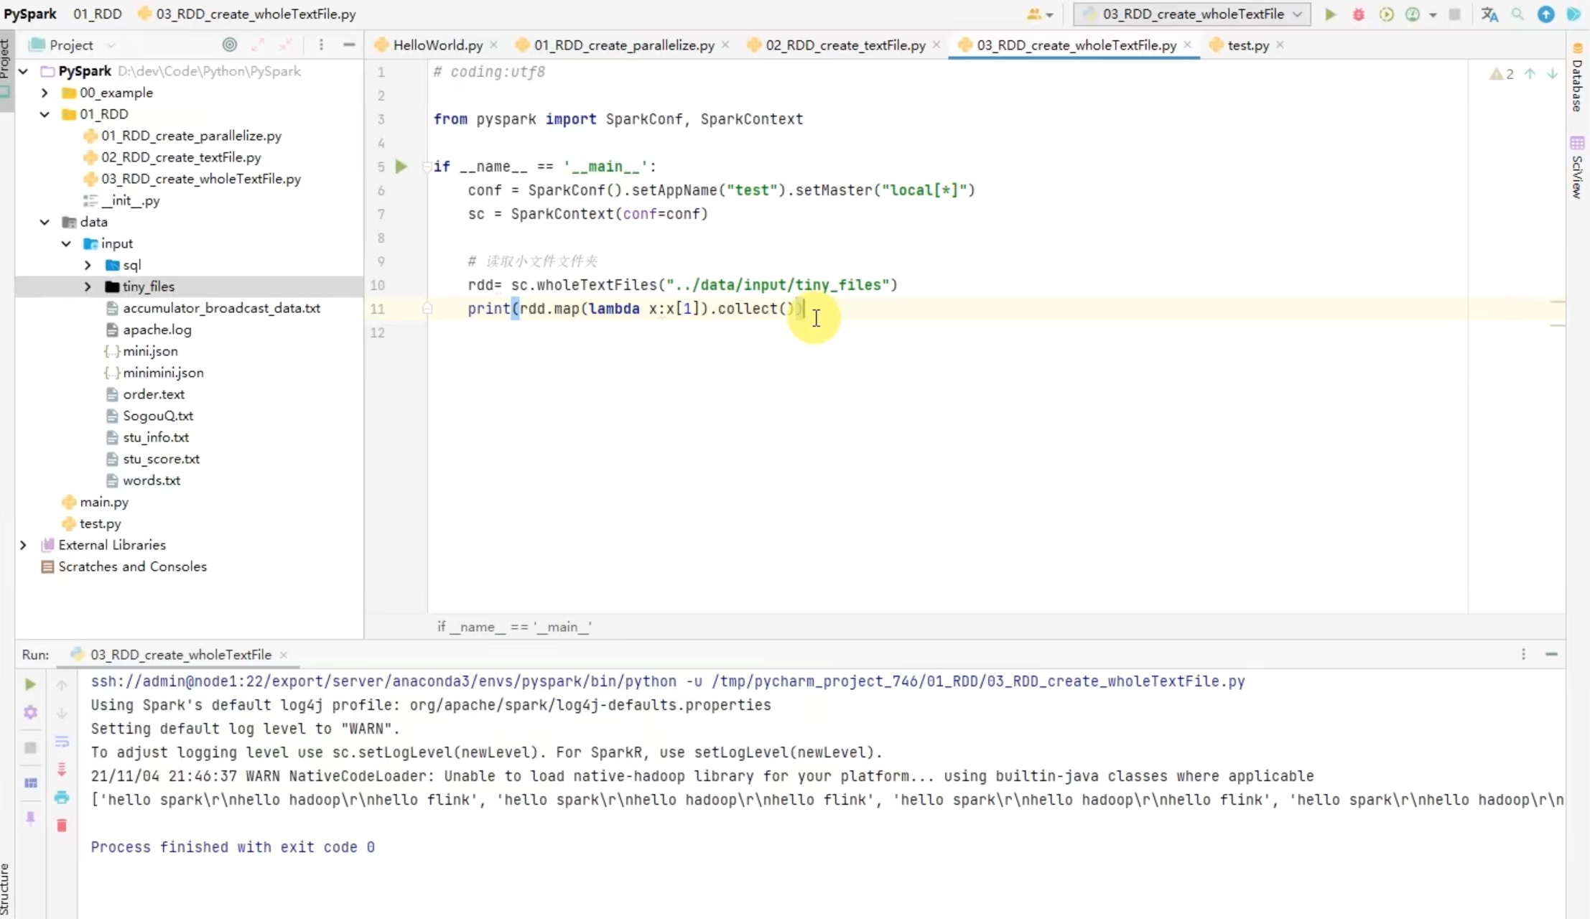Run with coverage icon in toolbar
This screenshot has height=919, width=1590.
pyautogui.click(x=1386, y=14)
